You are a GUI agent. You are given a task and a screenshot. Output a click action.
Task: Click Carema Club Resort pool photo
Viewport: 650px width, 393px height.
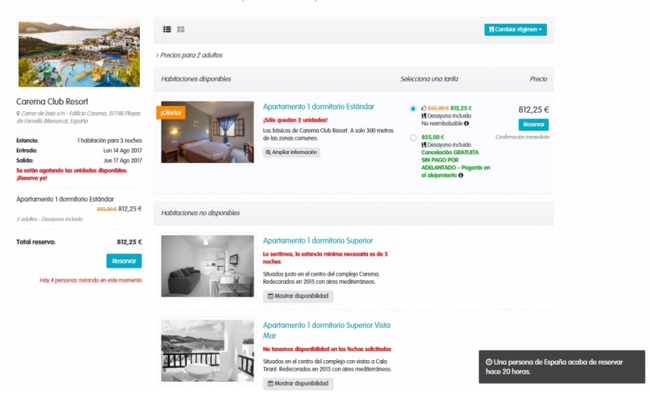[79, 54]
